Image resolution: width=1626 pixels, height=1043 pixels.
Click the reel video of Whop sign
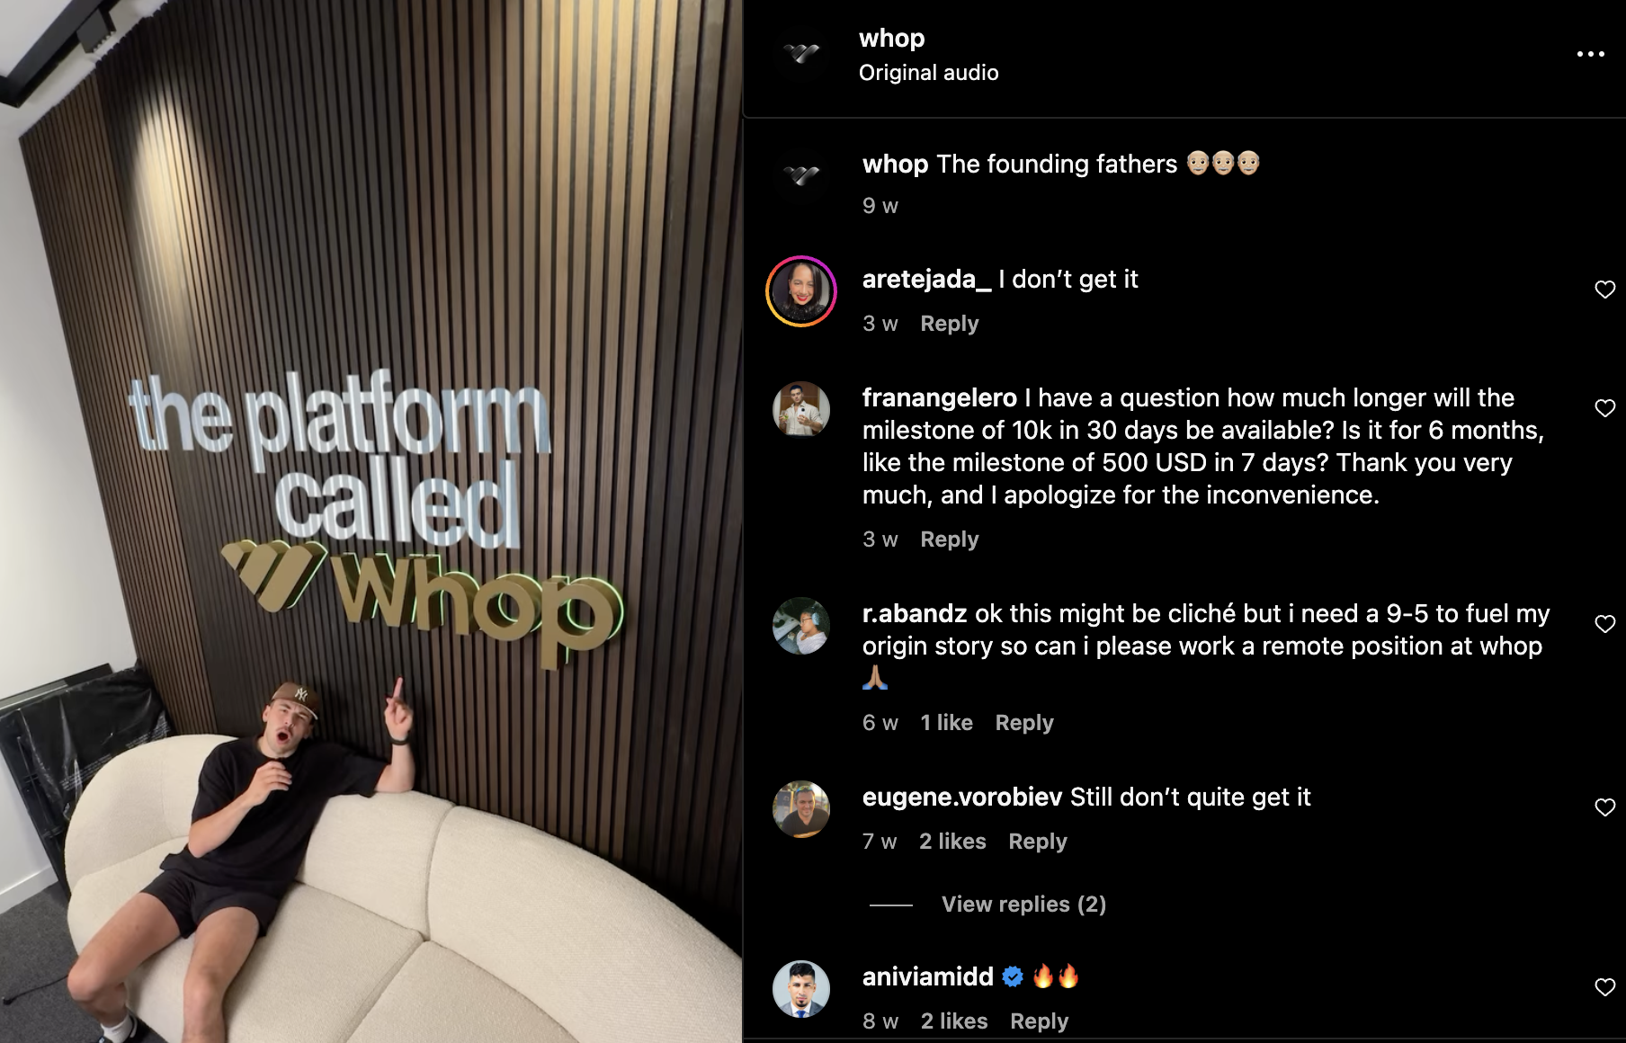[x=371, y=521]
